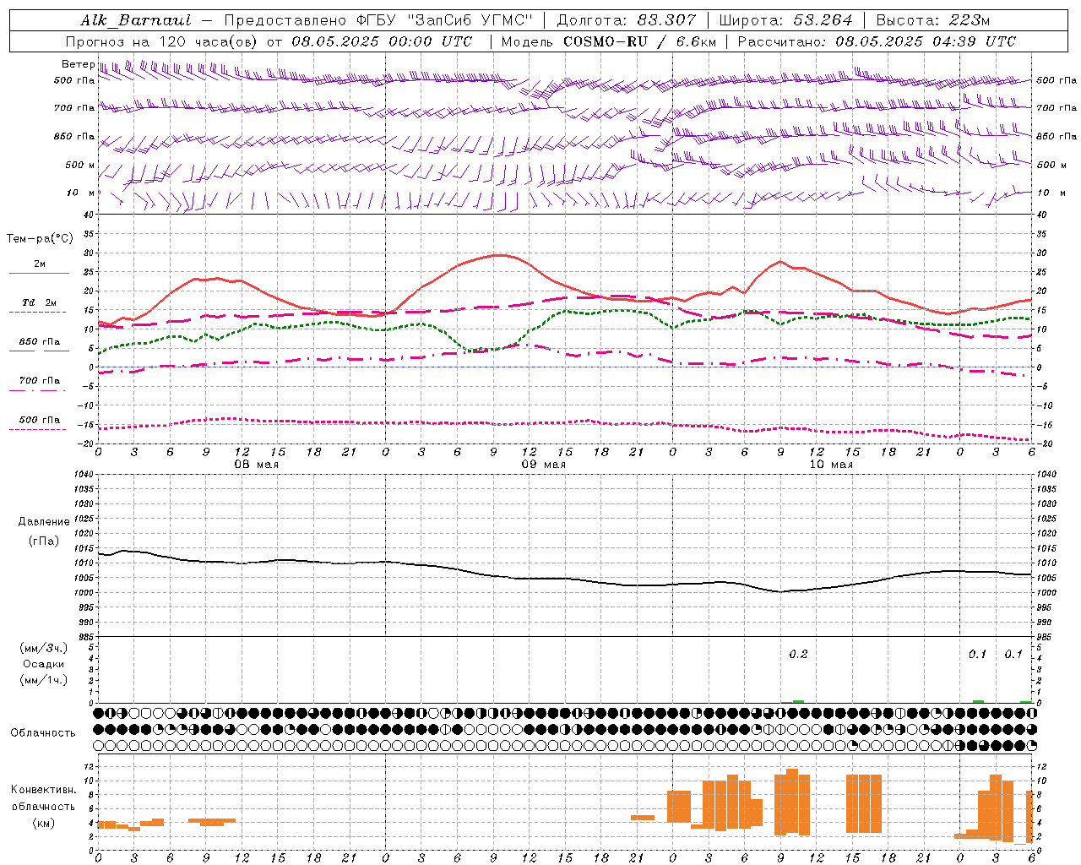The image size is (1081, 865).
Task: Click the station name Alk_Barnaul
Action: pyautogui.click(x=136, y=20)
